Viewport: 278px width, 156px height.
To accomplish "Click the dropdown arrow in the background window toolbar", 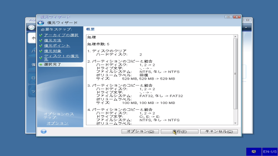I will [246, 28].
